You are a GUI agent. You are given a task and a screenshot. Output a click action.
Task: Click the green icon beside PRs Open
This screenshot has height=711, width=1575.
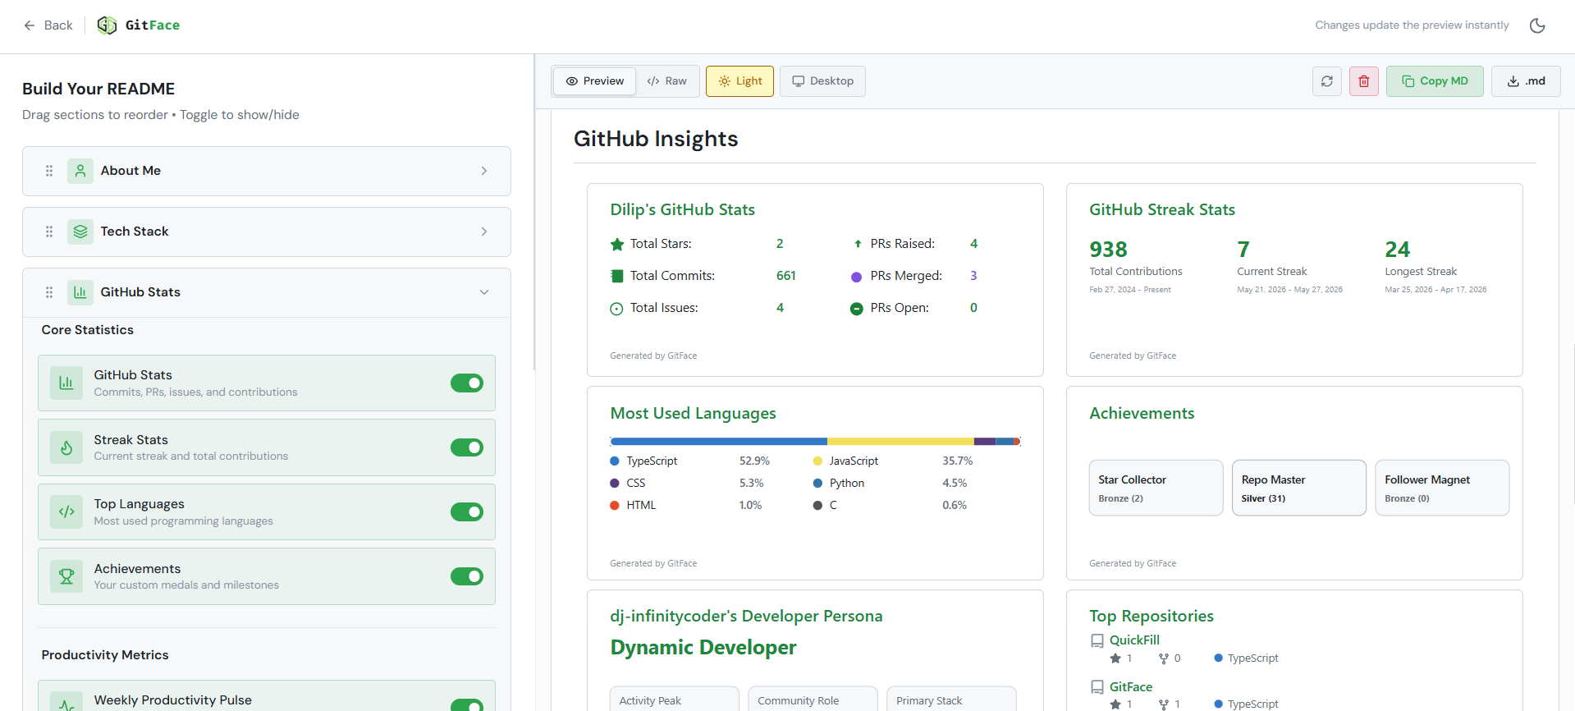pyautogui.click(x=857, y=309)
